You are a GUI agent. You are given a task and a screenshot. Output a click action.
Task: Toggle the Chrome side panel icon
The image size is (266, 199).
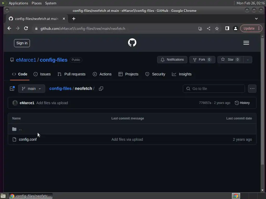pos(227,29)
